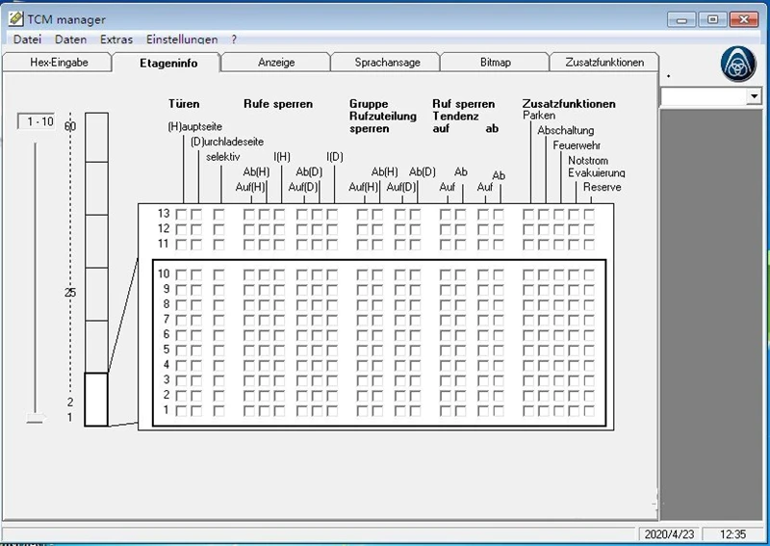Open the Einstellungen menu
The image size is (770, 546).
[182, 39]
